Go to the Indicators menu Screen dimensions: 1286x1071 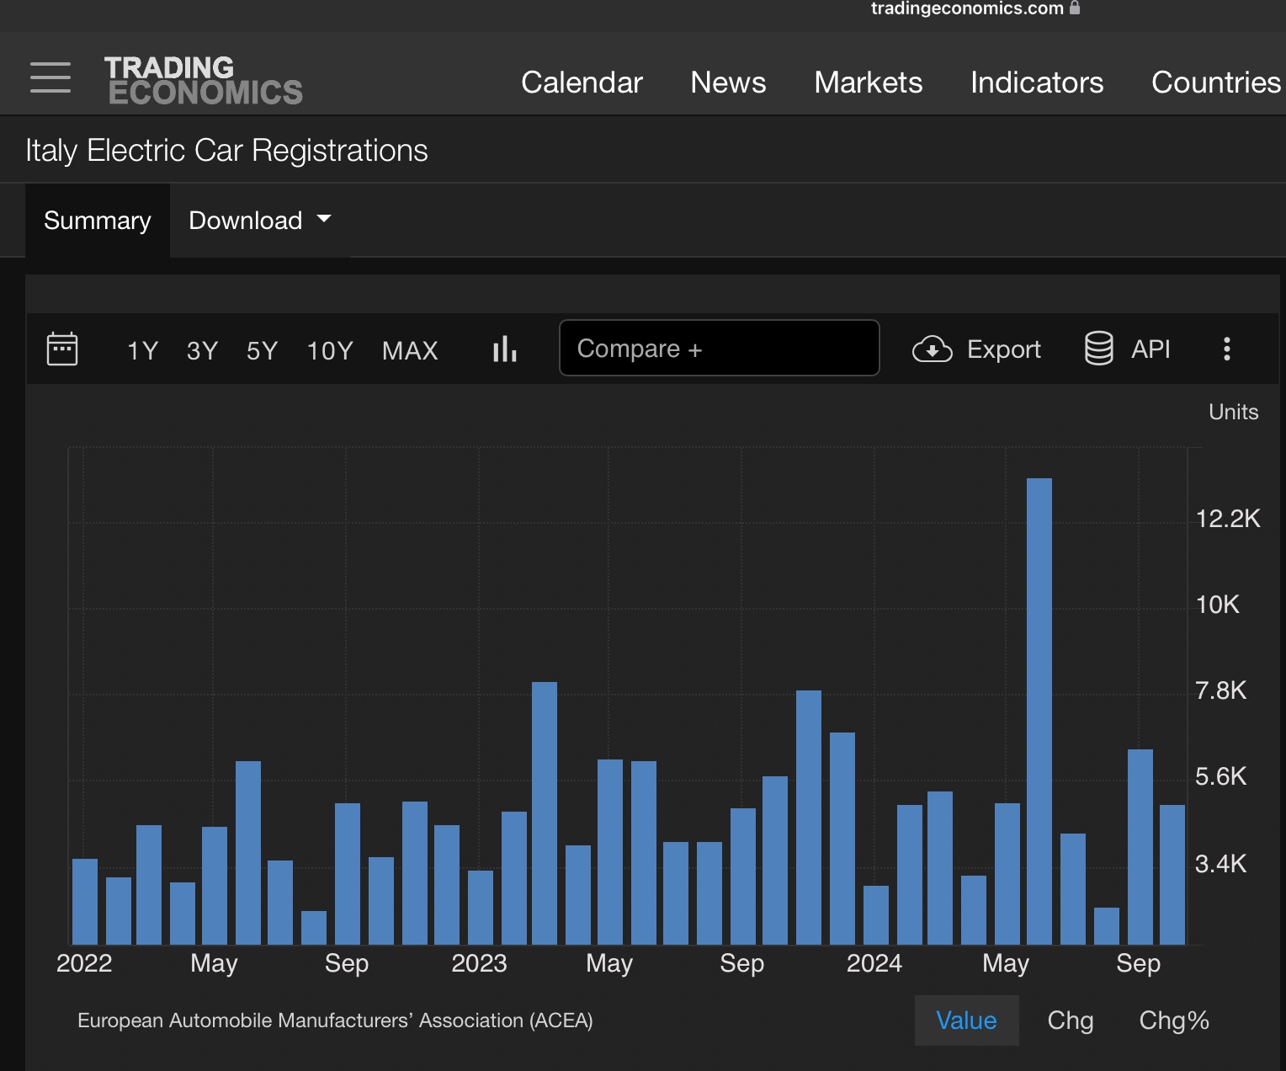tap(1037, 83)
